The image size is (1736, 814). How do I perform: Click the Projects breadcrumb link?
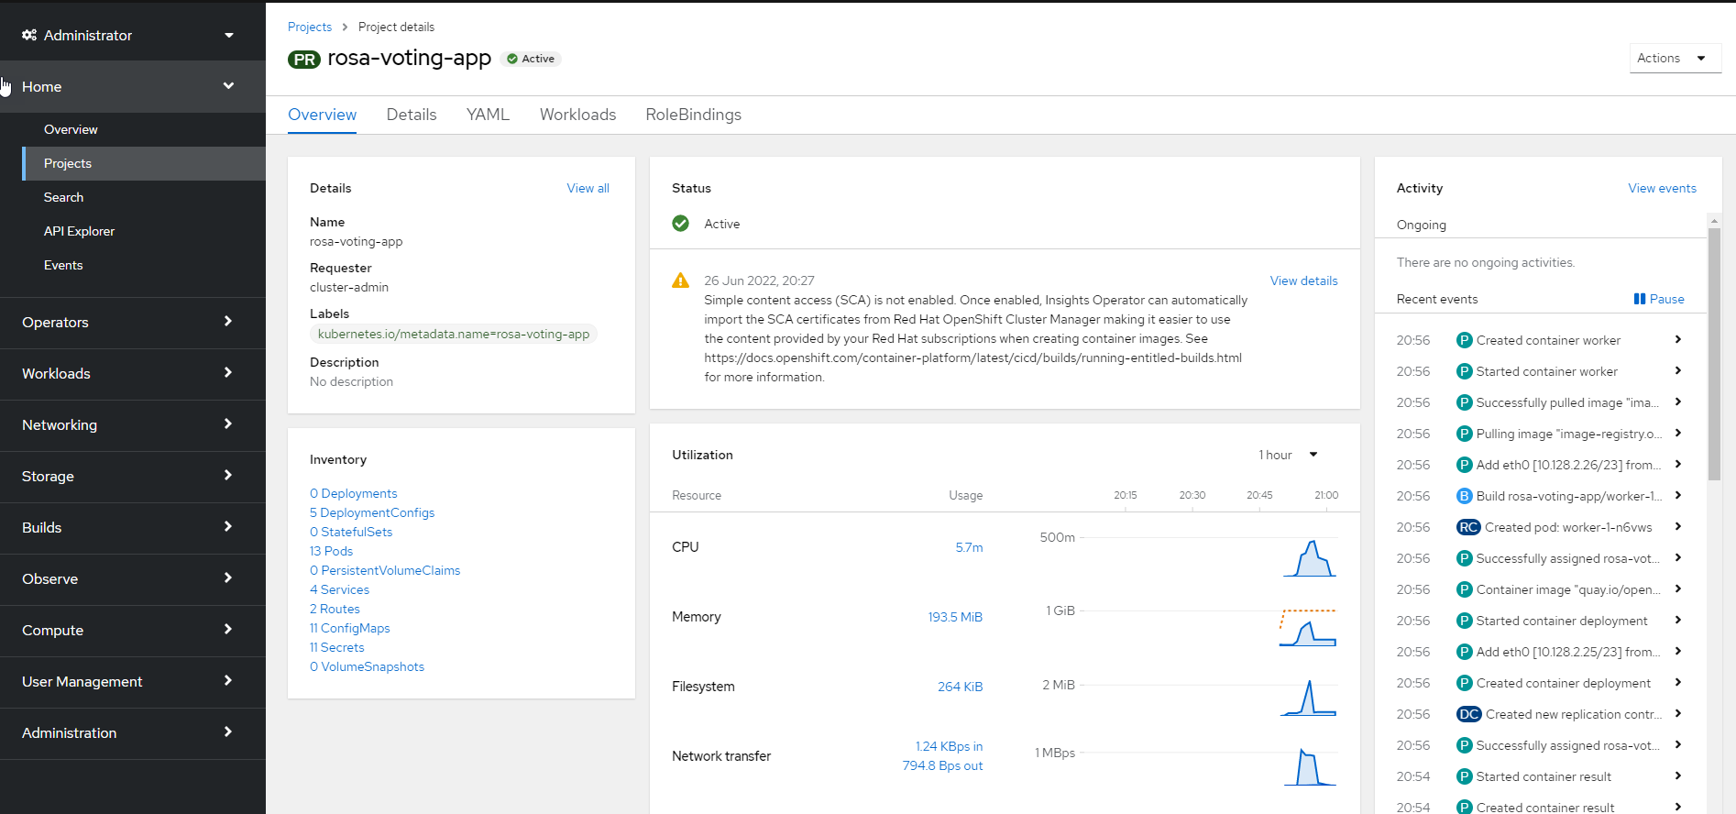tap(310, 27)
